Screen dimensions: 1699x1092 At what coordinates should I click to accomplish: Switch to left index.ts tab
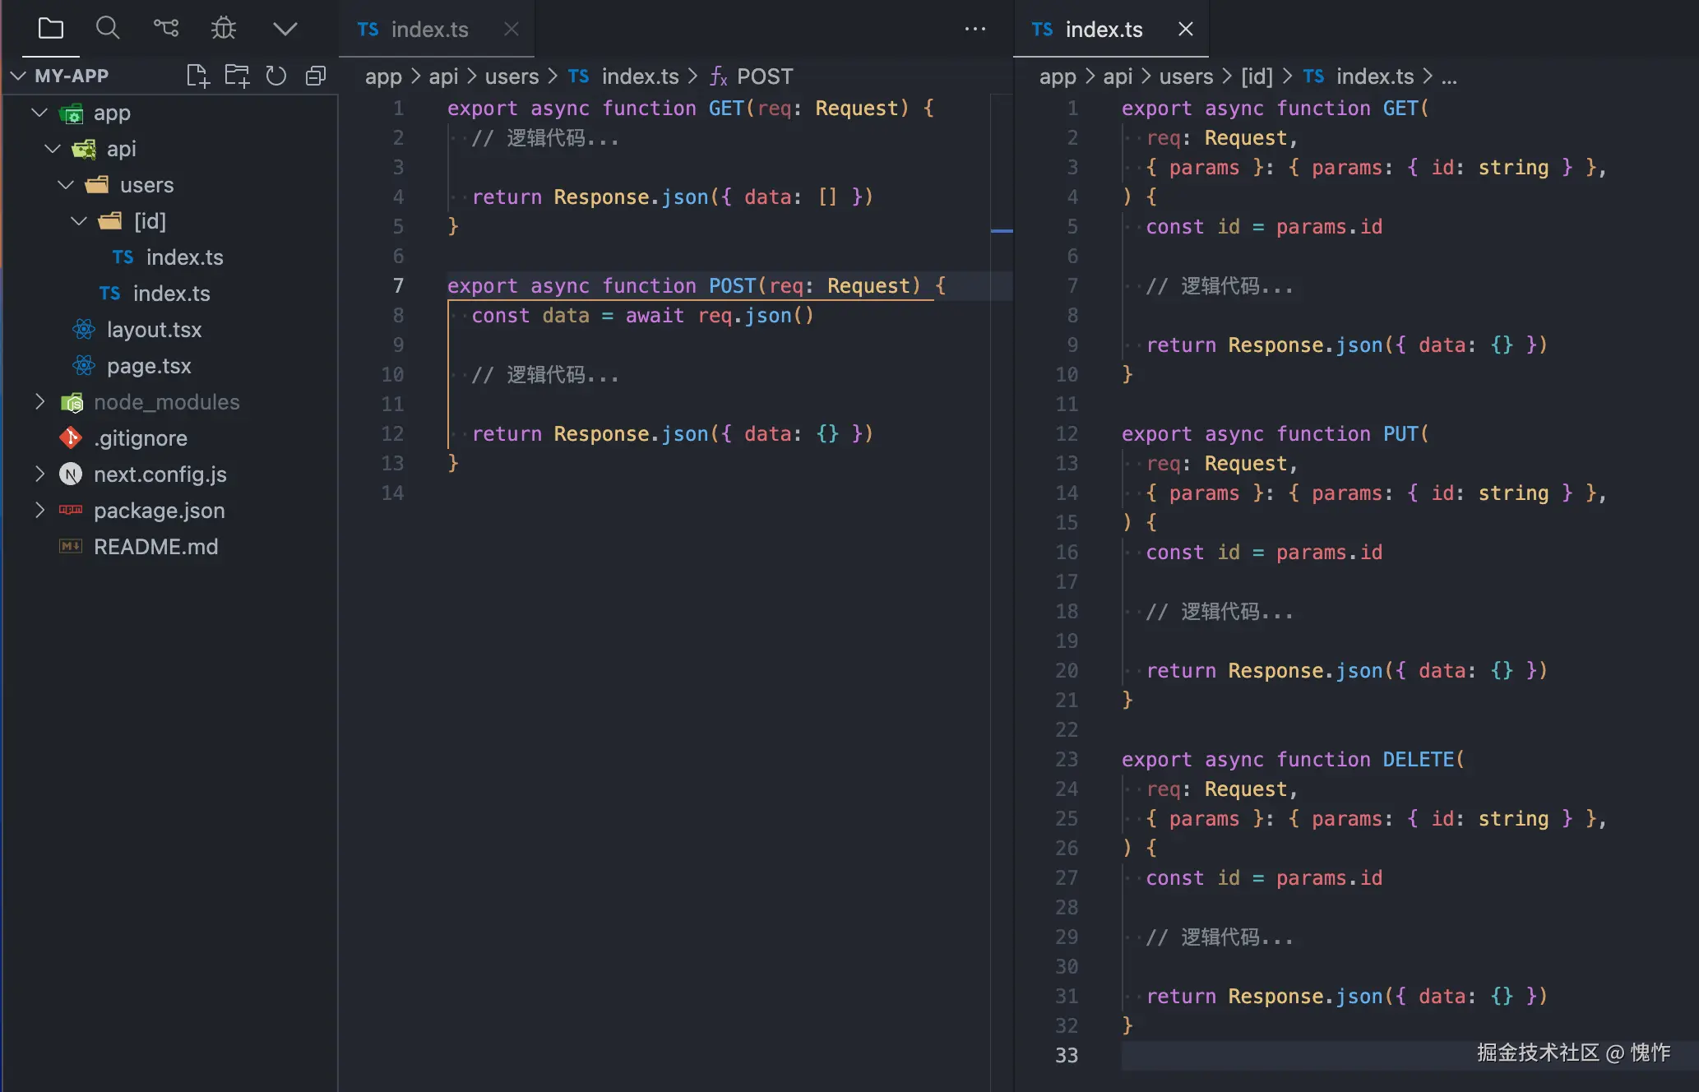coord(428,30)
